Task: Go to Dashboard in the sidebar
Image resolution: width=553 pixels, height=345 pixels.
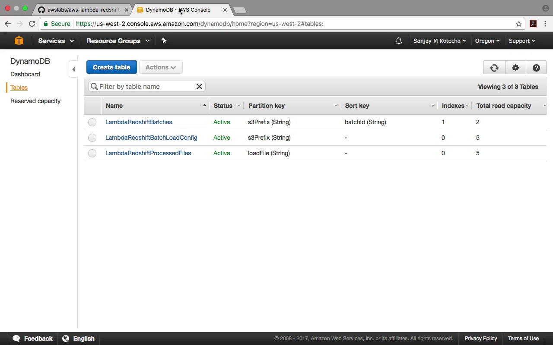Action: click(25, 74)
